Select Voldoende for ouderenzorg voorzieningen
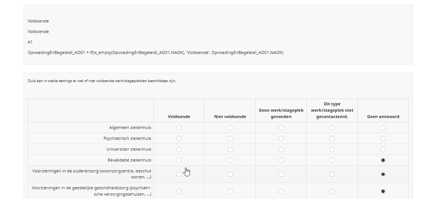The image size is (434, 199). (x=179, y=174)
